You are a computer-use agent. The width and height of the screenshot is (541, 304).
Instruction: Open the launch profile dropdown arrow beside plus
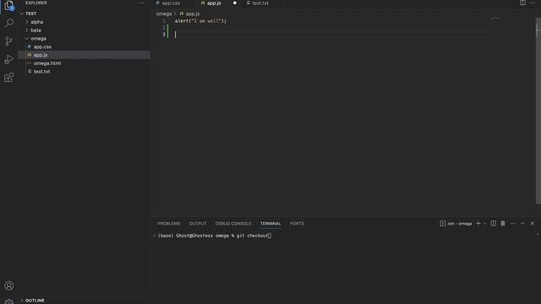click(484, 224)
